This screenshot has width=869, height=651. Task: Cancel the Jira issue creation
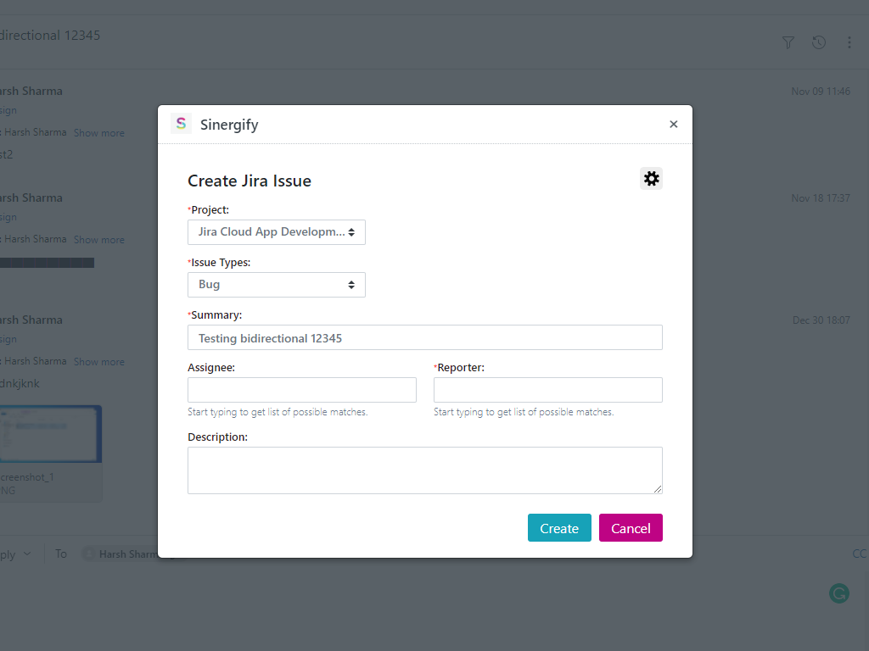coord(631,528)
